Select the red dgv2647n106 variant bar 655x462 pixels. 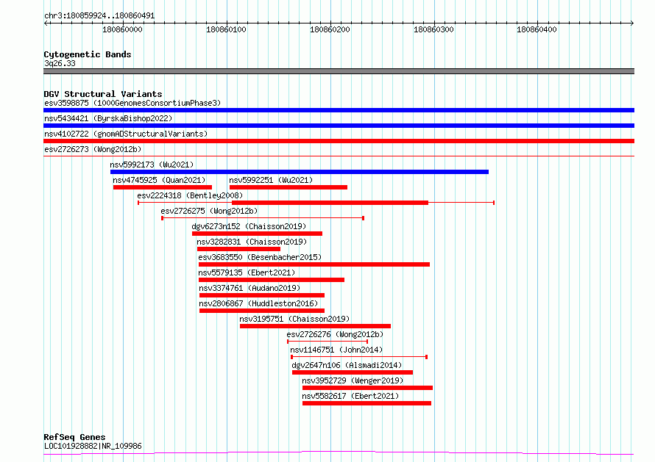[x=353, y=372]
